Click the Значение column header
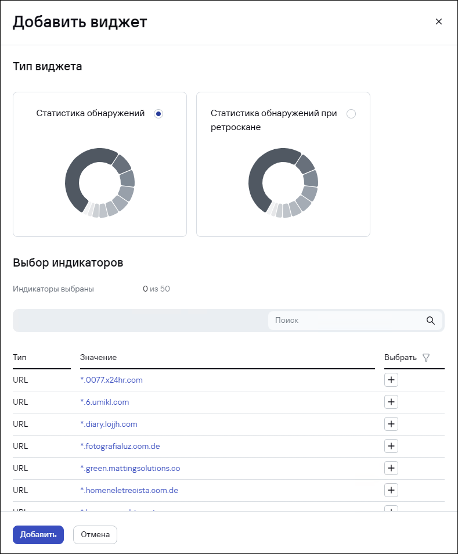The image size is (458, 554). pyautogui.click(x=99, y=358)
